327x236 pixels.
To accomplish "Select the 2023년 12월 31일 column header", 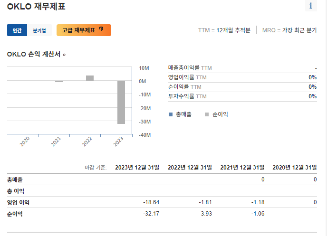I will tap(137, 167).
